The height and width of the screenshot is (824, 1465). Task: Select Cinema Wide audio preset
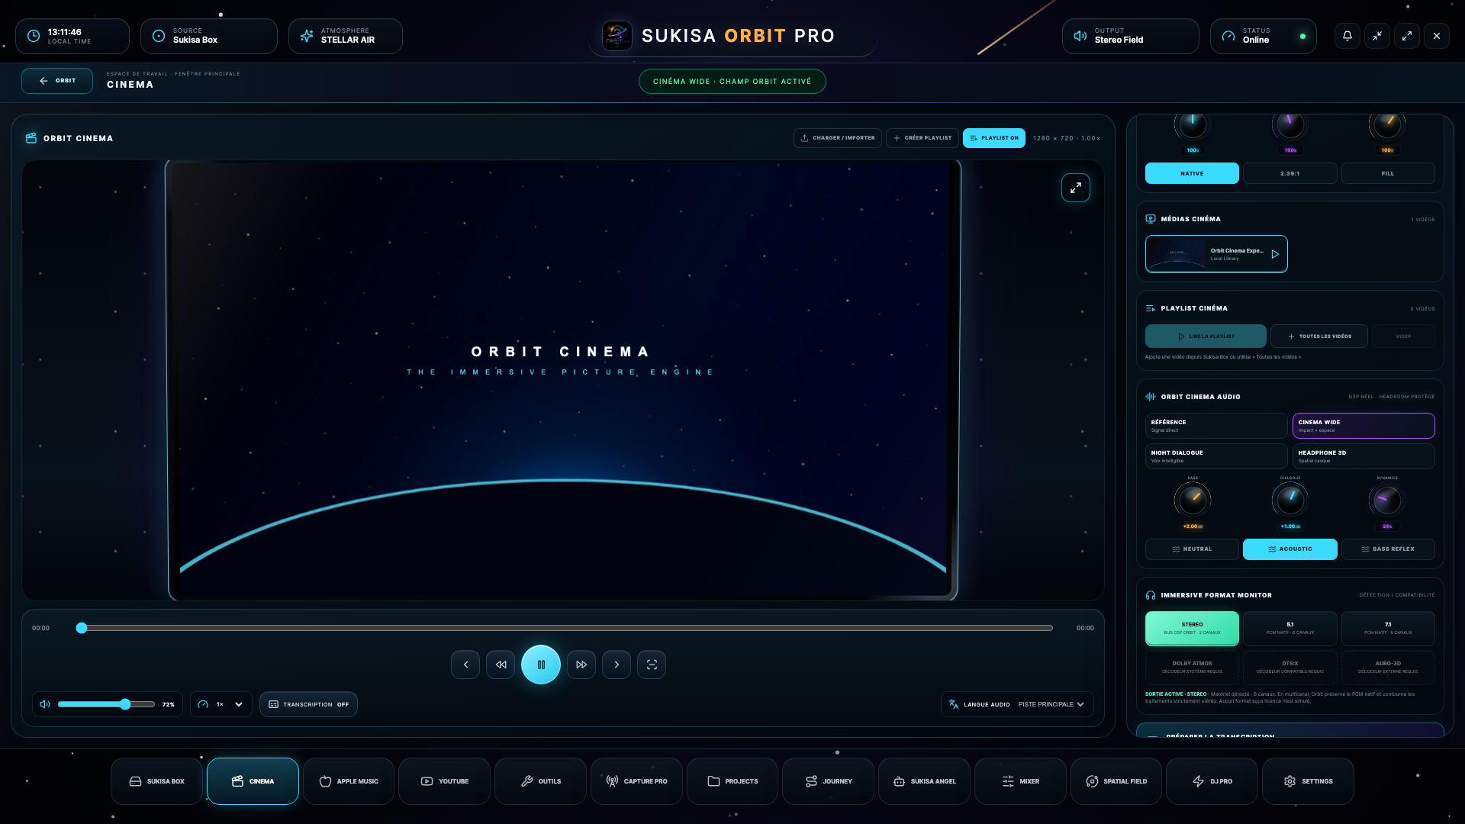tap(1364, 426)
